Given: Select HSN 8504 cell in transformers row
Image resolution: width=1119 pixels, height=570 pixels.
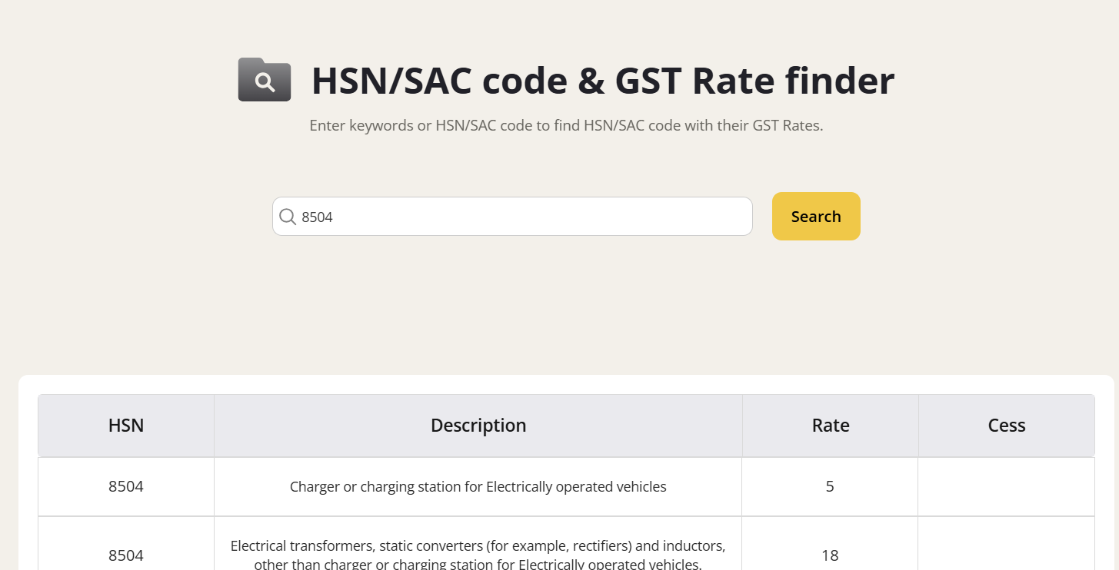Looking at the screenshot, I should (x=126, y=555).
